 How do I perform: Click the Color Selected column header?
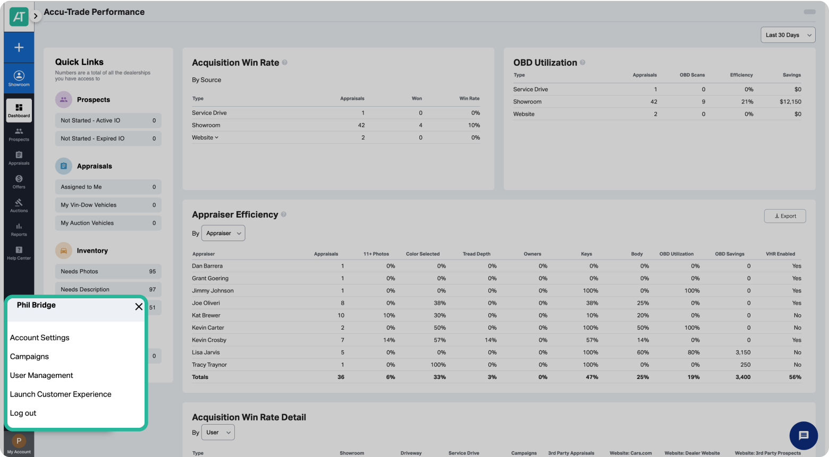point(423,254)
